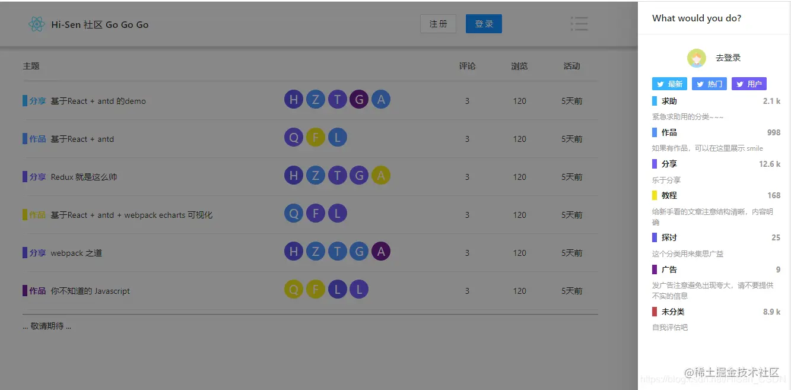Open the hamburger menu icon
The width and height of the screenshot is (791, 390).
[579, 24]
